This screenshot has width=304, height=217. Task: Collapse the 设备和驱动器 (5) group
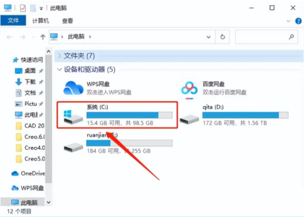click(60, 69)
